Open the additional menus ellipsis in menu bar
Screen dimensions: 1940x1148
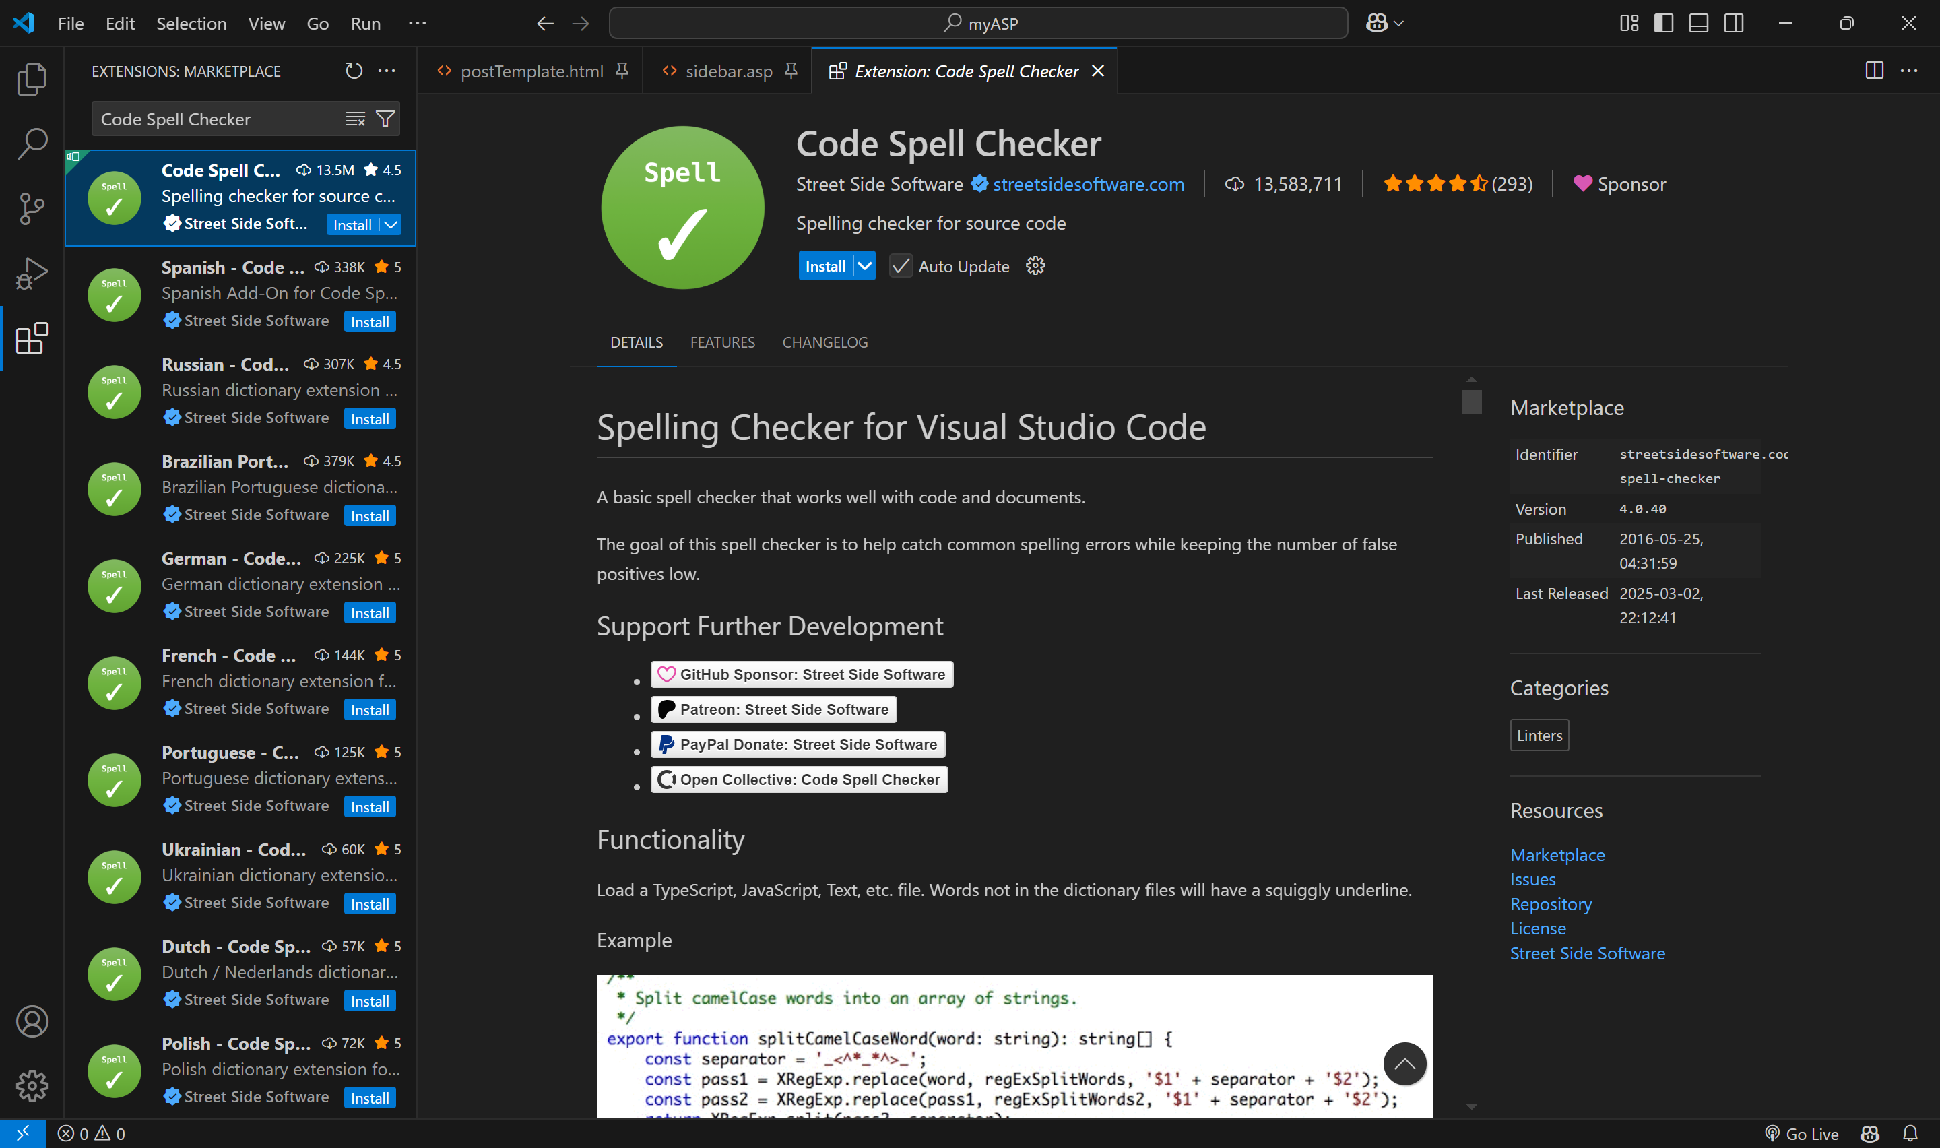click(418, 23)
